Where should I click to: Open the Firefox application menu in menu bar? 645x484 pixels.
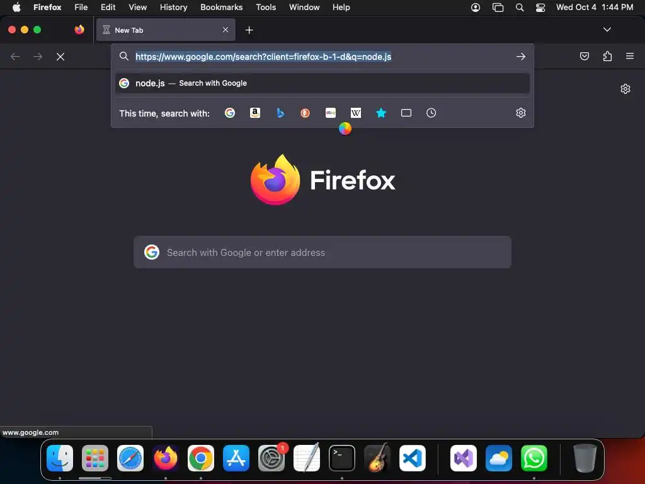[x=47, y=8]
